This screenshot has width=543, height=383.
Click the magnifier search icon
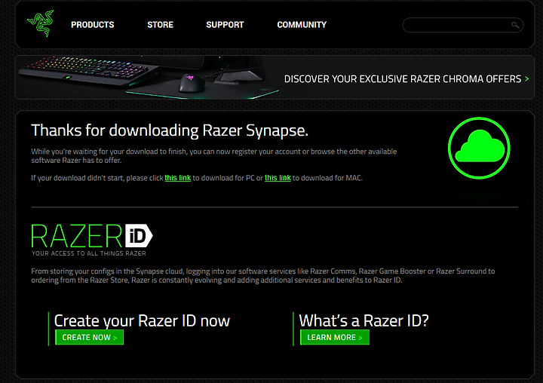click(515, 25)
